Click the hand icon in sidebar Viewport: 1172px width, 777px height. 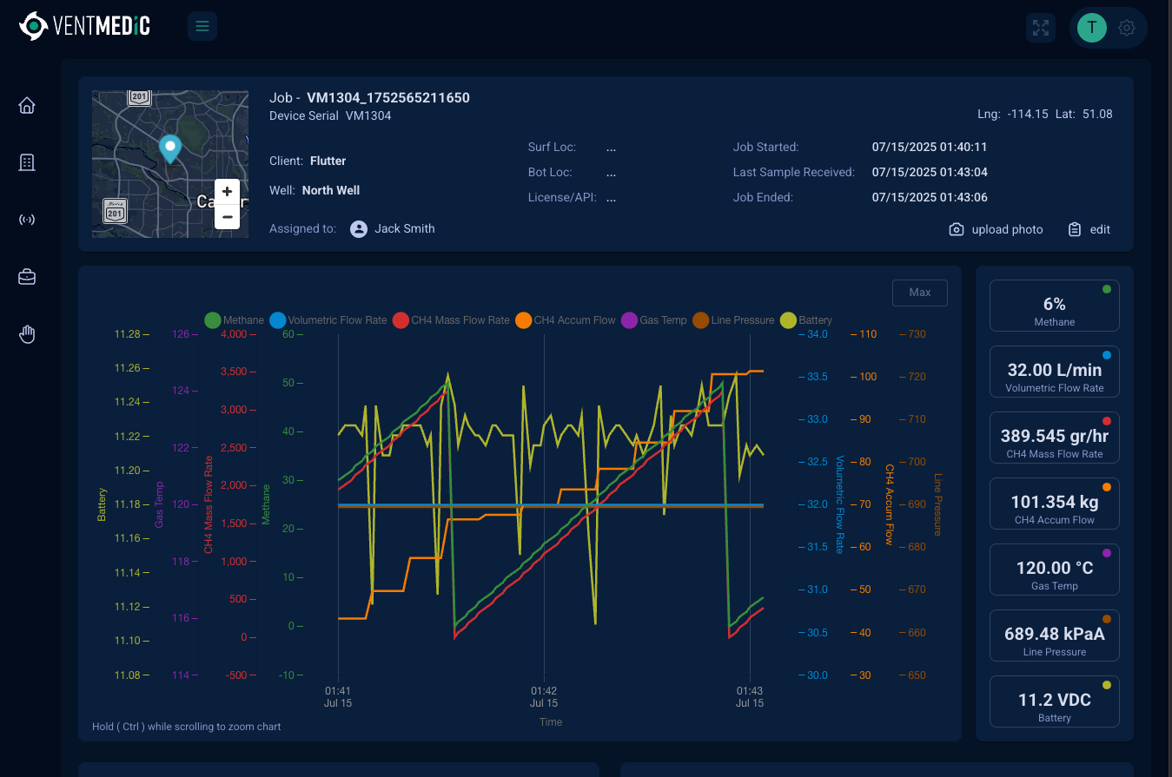coord(27,334)
